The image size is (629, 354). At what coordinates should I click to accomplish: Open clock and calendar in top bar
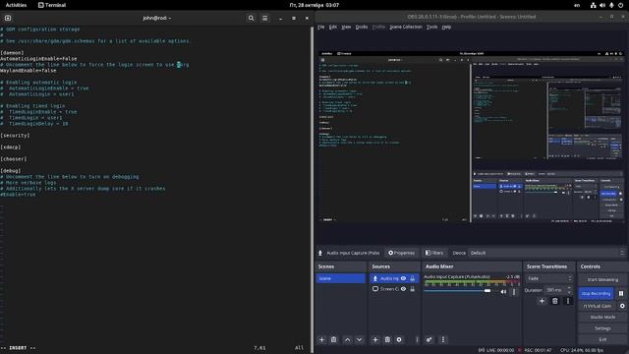pyautogui.click(x=314, y=5)
